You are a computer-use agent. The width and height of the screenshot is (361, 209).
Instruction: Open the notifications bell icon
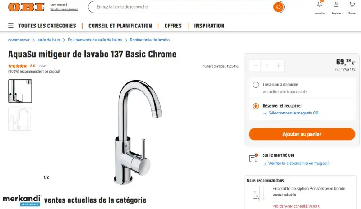(319, 5)
